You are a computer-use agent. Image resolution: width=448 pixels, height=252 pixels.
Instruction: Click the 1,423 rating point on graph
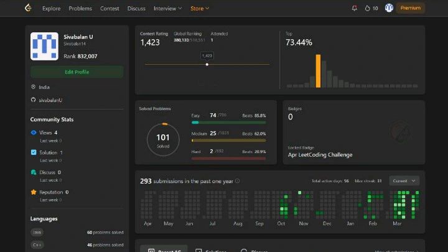click(x=207, y=64)
